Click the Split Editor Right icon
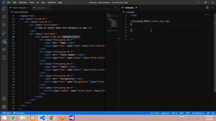The width and height of the screenshot is (216, 121). 207,7
